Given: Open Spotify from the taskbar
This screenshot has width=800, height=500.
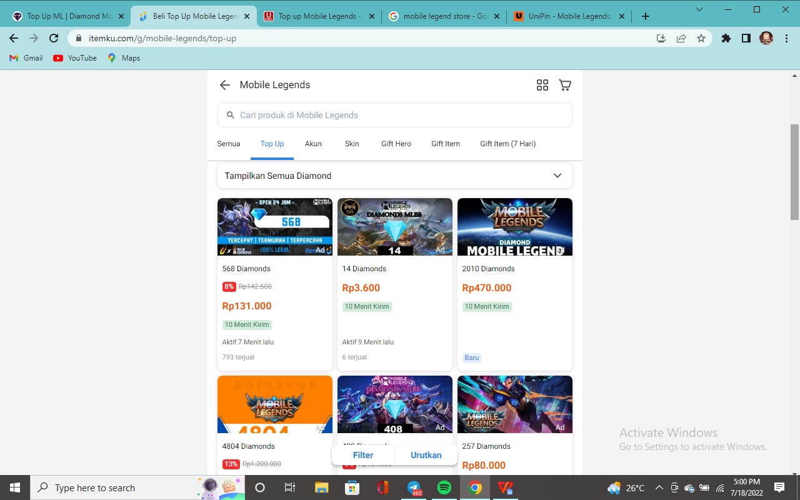Looking at the screenshot, I should pyautogui.click(x=444, y=487).
